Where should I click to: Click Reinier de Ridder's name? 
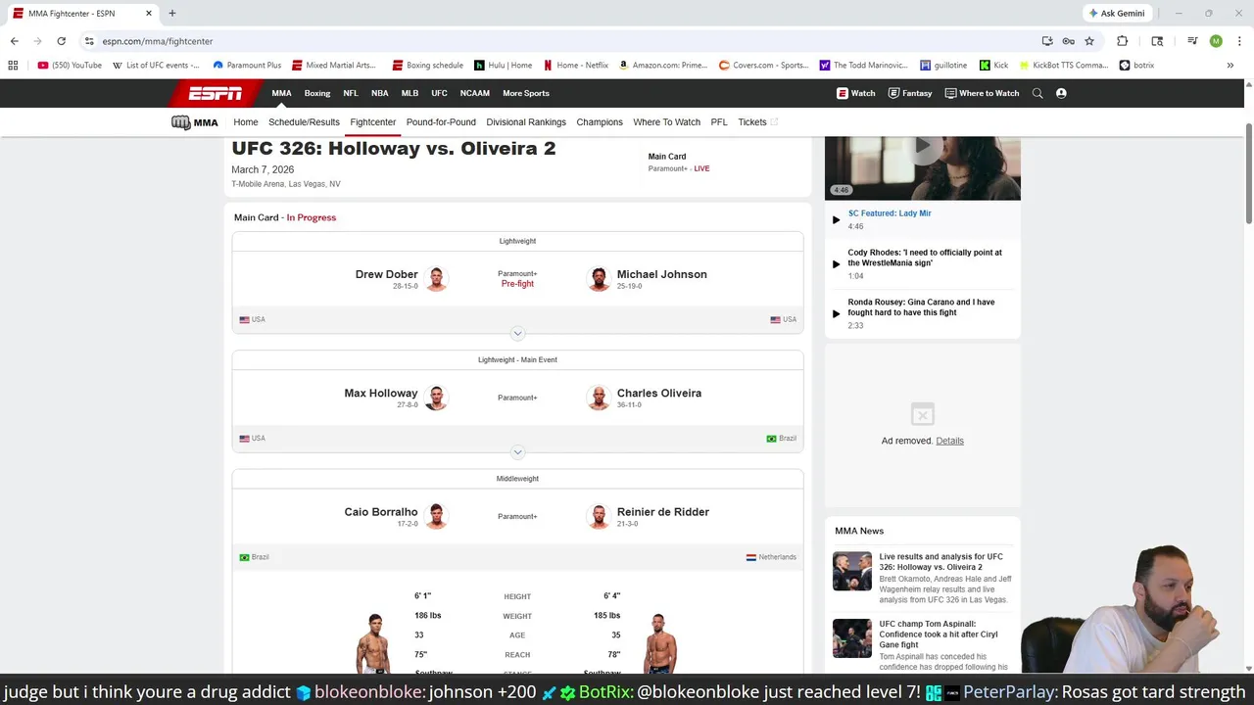pos(663,511)
